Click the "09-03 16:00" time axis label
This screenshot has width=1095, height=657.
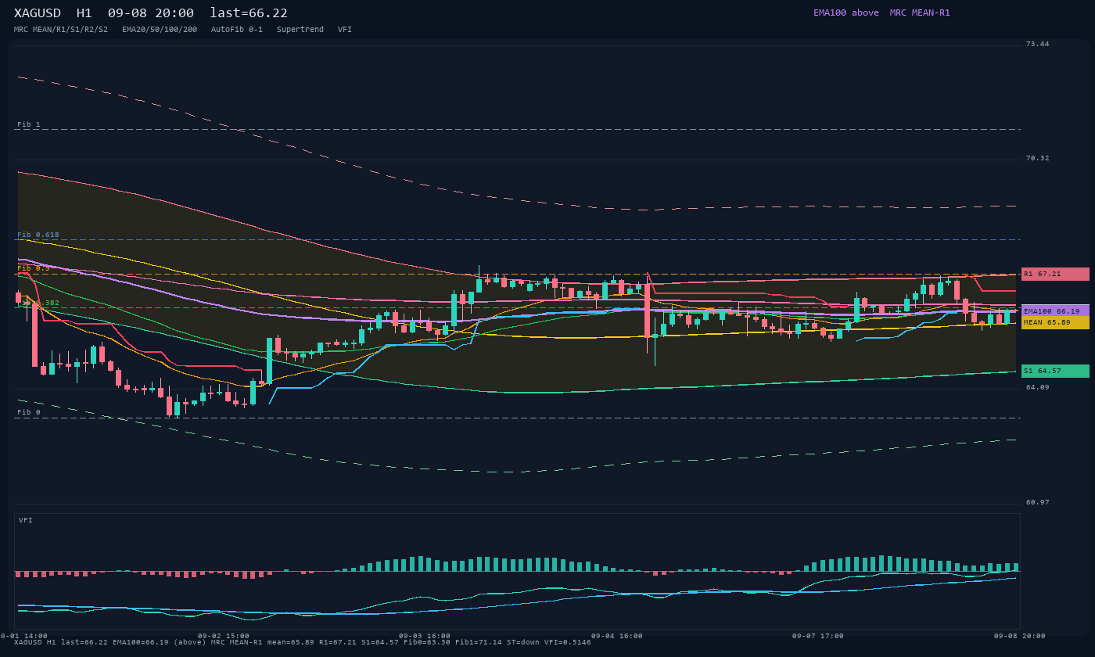click(425, 636)
